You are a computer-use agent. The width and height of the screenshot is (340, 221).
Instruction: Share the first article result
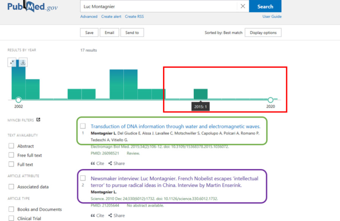117,163
